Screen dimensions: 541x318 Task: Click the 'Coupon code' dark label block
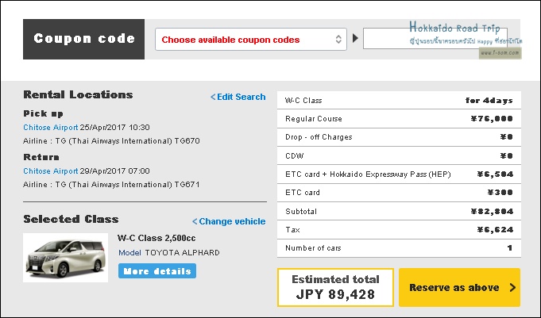(84, 39)
